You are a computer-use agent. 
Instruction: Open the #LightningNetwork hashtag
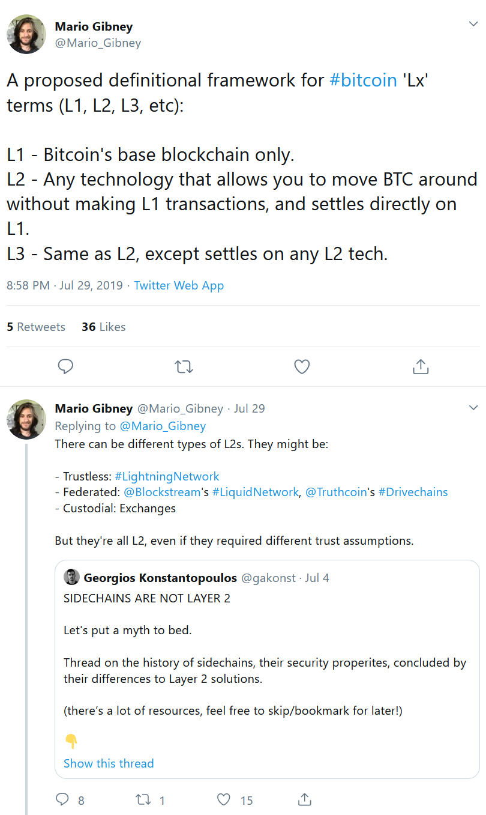tap(167, 476)
